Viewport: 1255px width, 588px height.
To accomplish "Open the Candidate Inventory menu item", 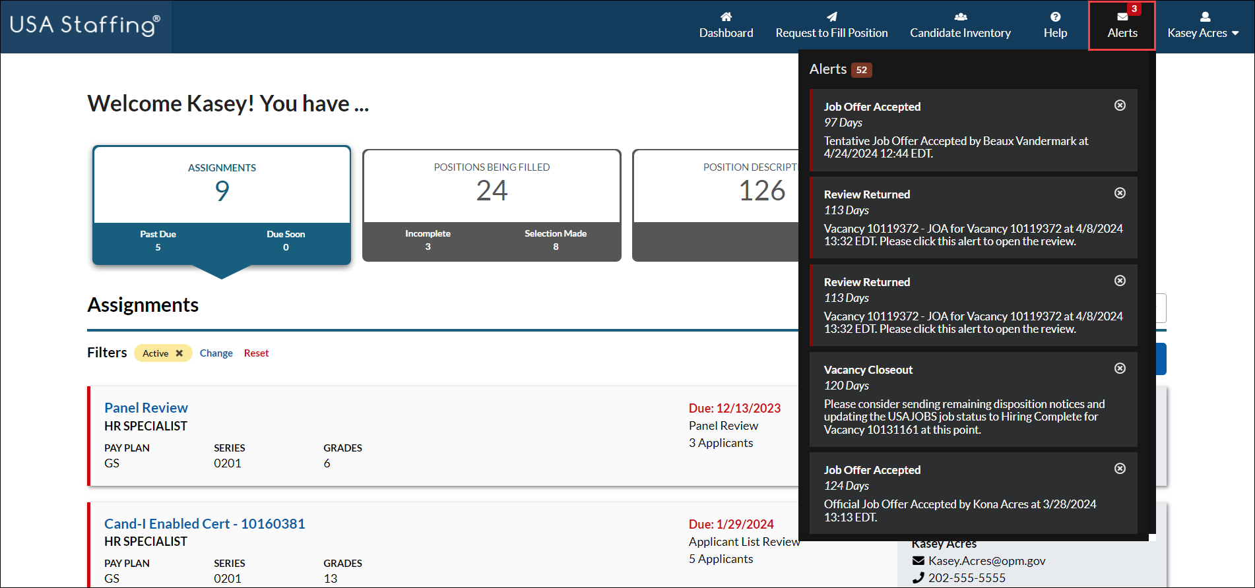I will tap(960, 26).
